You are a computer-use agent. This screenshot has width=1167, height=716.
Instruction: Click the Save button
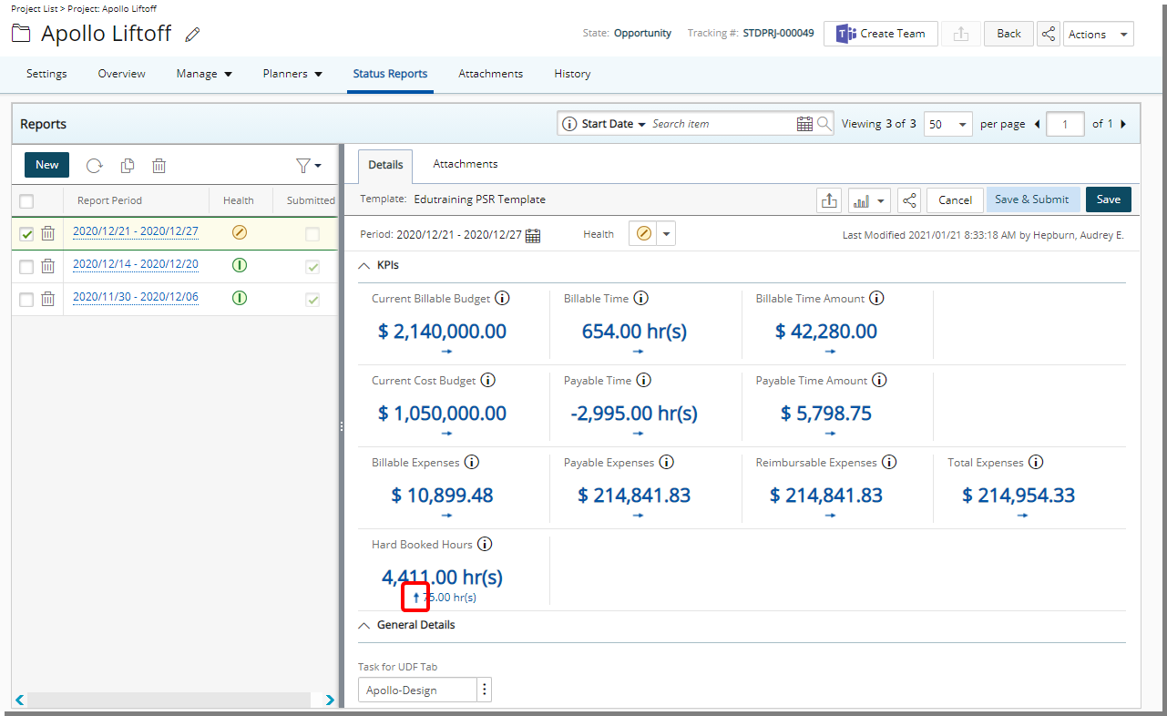pyautogui.click(x=1109, y=199)
